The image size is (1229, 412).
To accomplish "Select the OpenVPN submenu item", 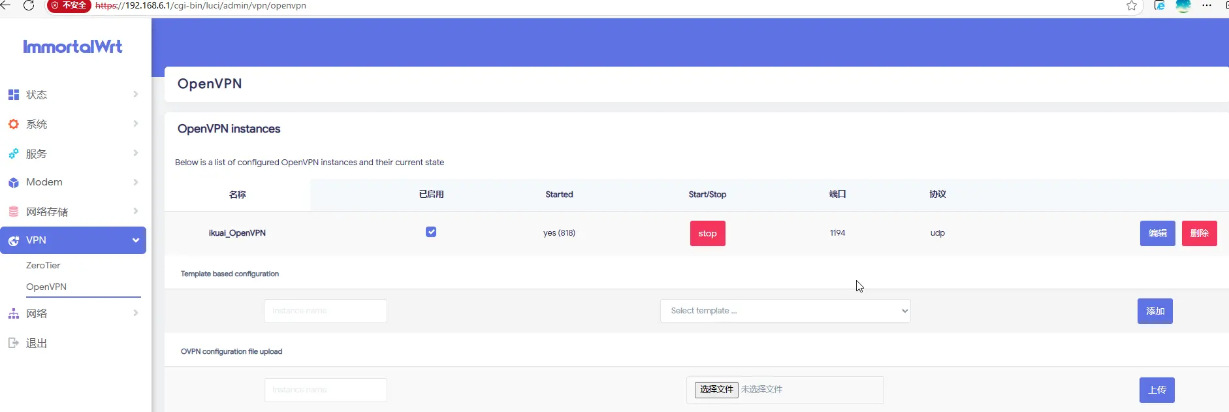I will (46, 287).
